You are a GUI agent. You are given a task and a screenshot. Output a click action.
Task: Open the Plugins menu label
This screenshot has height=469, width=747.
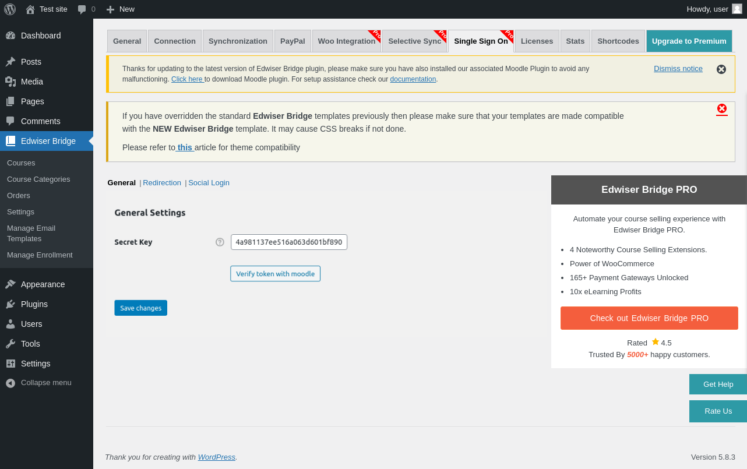34,304
